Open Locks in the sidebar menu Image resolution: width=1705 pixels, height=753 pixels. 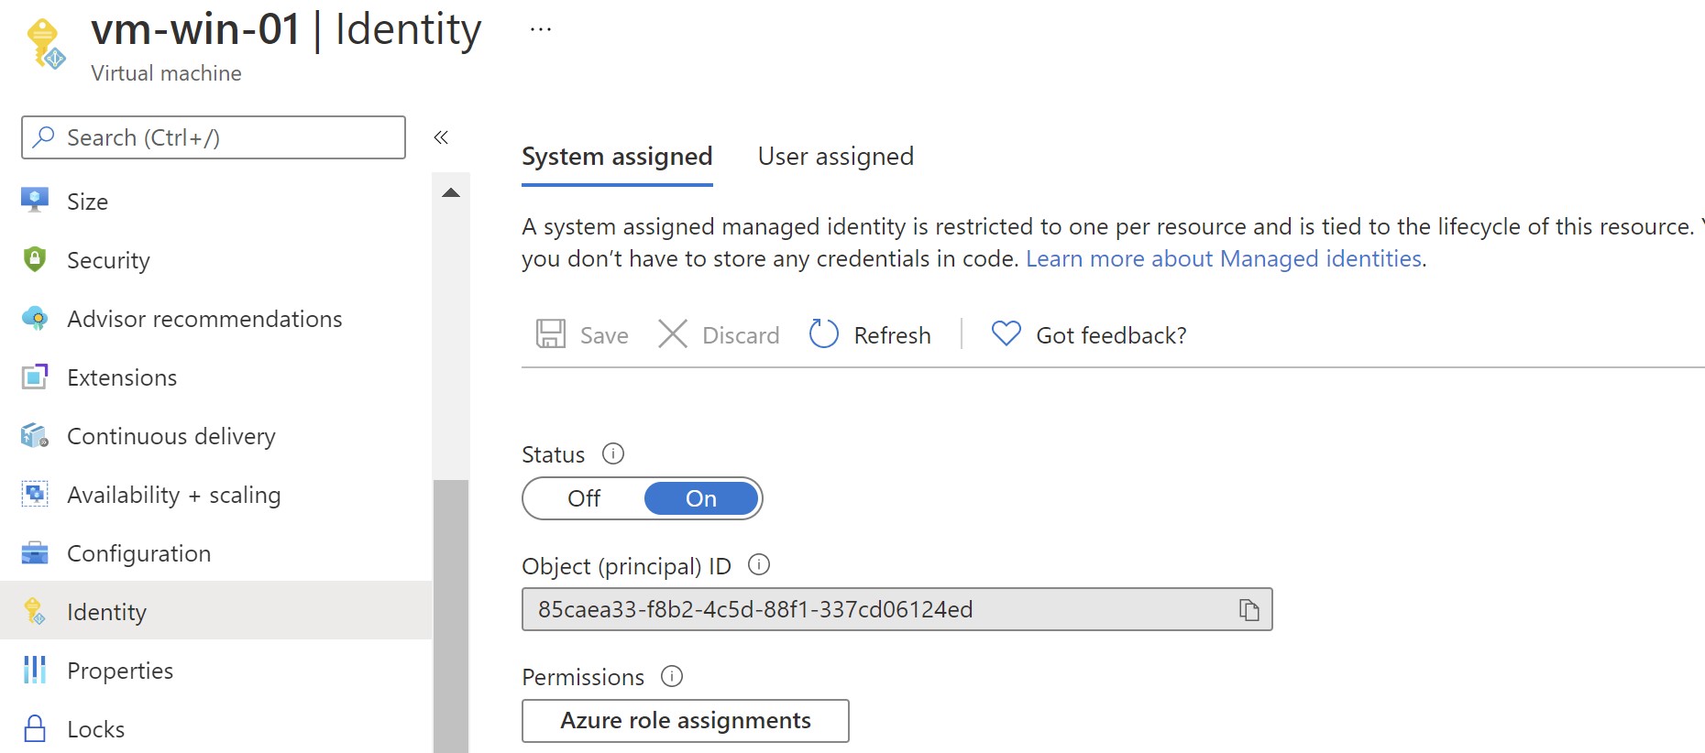pos(216,728)
